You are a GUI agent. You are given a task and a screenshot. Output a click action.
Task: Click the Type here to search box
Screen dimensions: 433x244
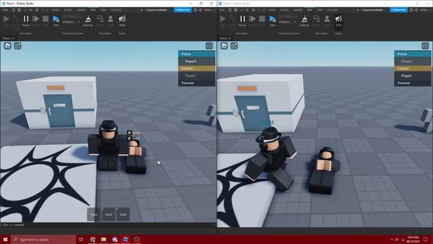43,239
